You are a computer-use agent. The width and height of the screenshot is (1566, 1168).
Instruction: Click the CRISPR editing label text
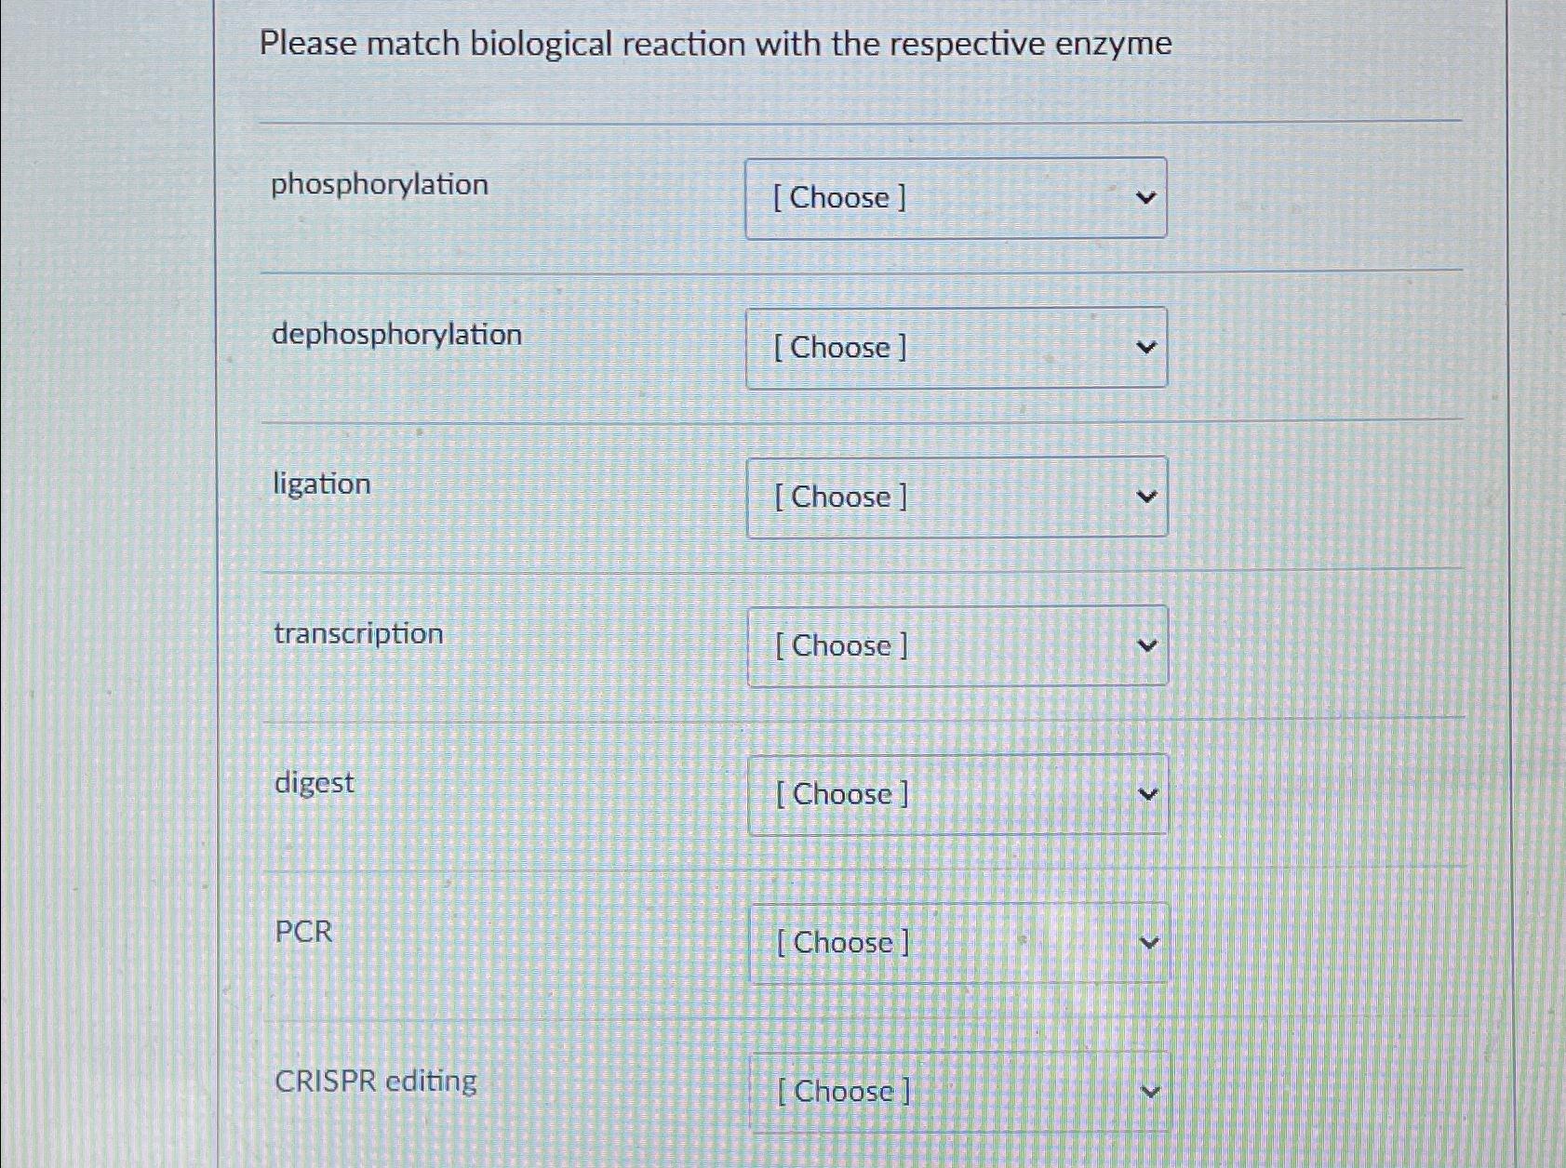point(375,1080)
